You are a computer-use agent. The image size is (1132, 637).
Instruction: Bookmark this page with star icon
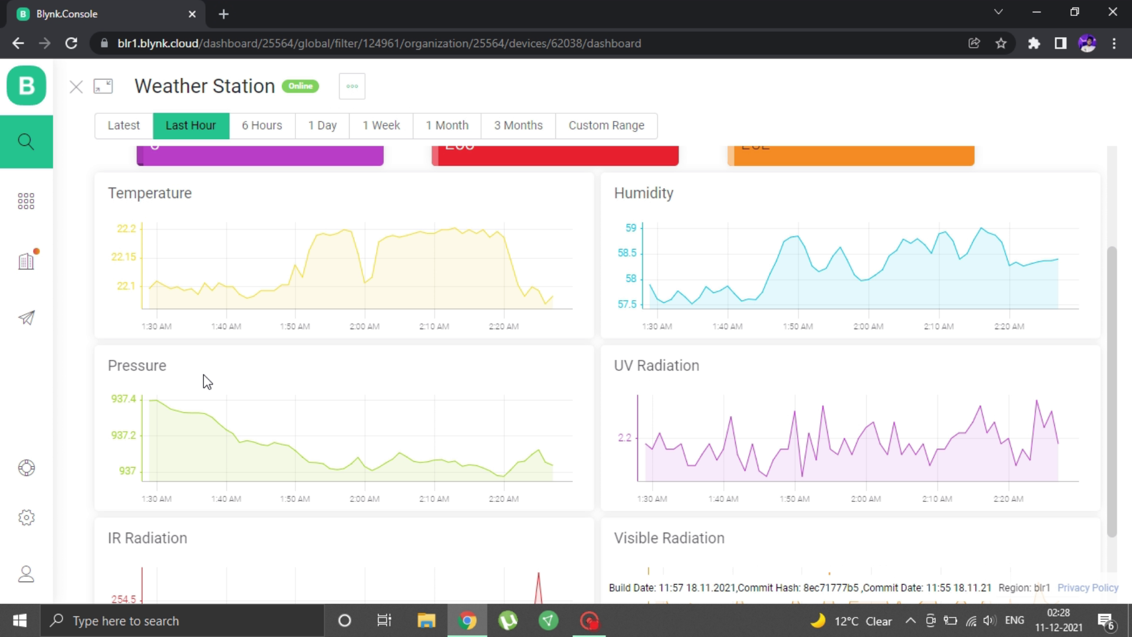coord(1001,43)
